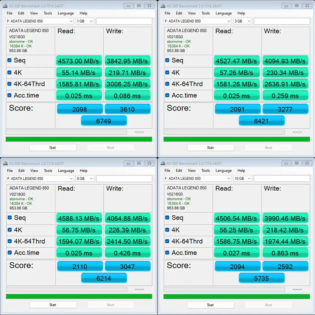Open drive selector in the 1 GB window

pyautogui.click(x=40, y=21)
